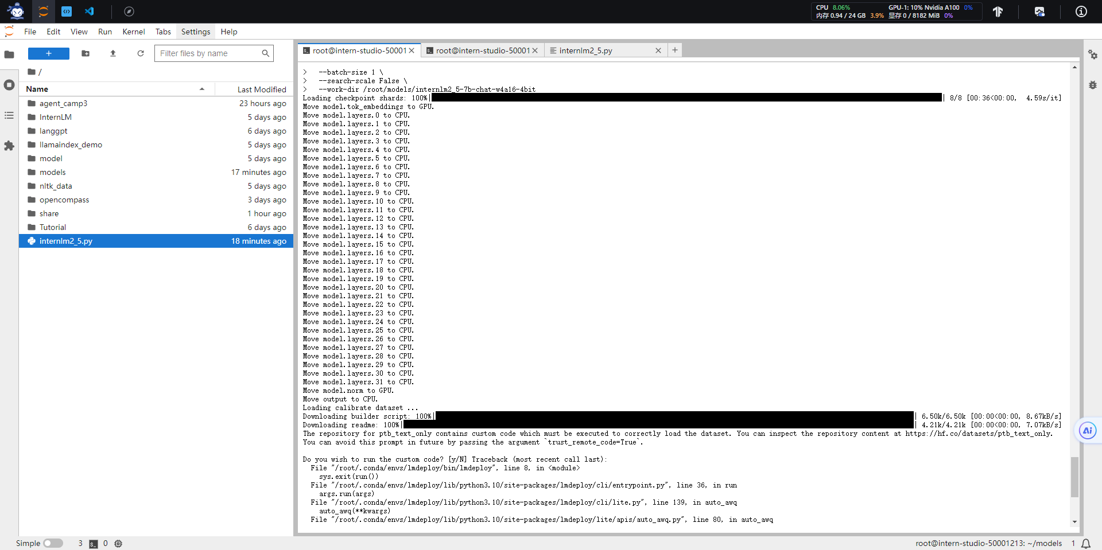Screen dimensions: 1102x550
Task: Open the Settings menu
Action: click(196, 32)
